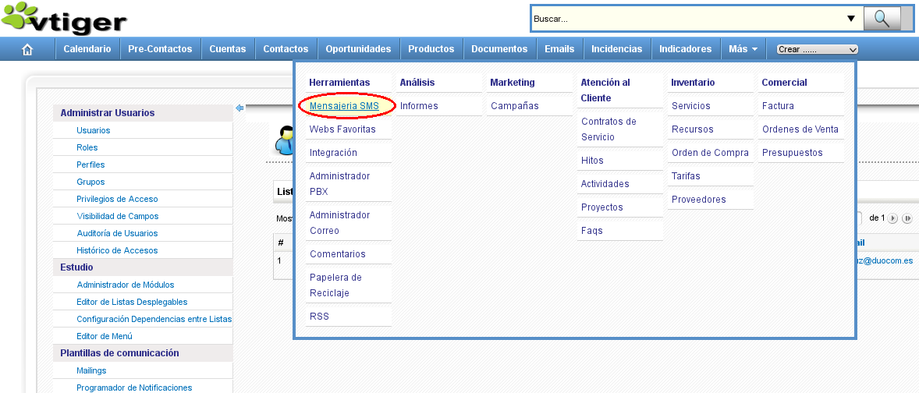919x393 pixels.
Task: Click the user avatar icon
Action: 285,142
